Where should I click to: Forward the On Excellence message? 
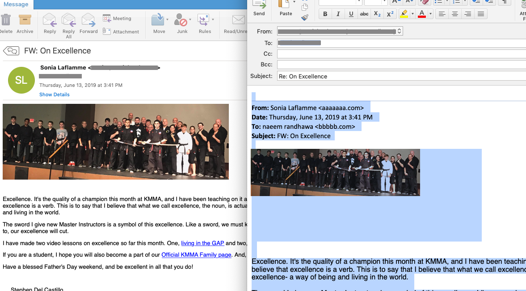[88, 23]
